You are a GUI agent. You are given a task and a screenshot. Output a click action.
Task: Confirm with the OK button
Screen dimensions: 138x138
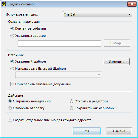point(87,131)
